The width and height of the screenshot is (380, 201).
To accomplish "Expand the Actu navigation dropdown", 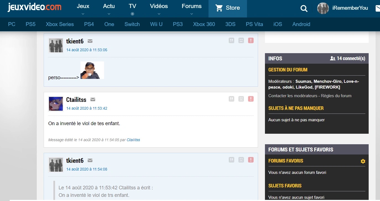I will (109, 9).
